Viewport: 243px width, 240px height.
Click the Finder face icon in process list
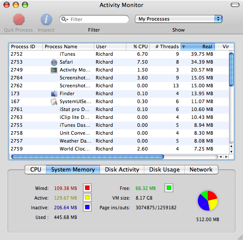[x=54, y=94]
